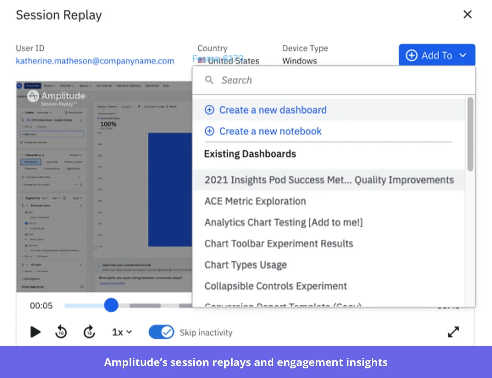Choose 2021 Insights Pod Success dashboard
492x378 pixels.
click(329, 180)
